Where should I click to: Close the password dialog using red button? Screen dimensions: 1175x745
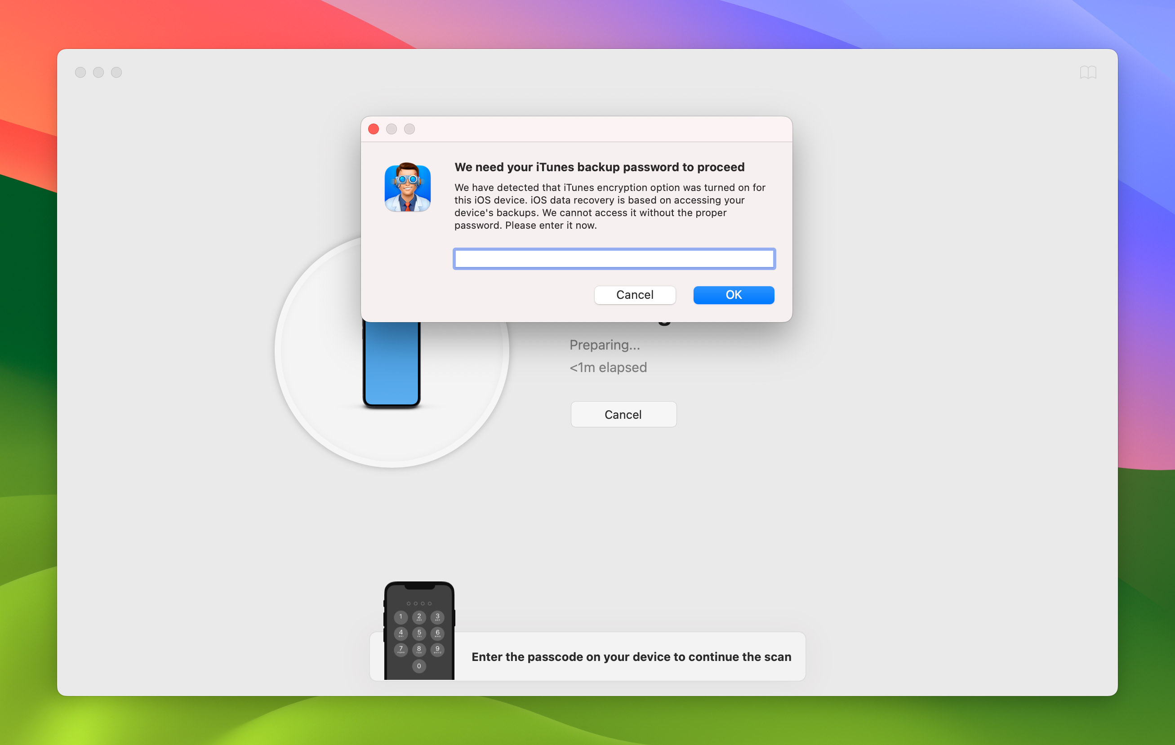point(373,129)
